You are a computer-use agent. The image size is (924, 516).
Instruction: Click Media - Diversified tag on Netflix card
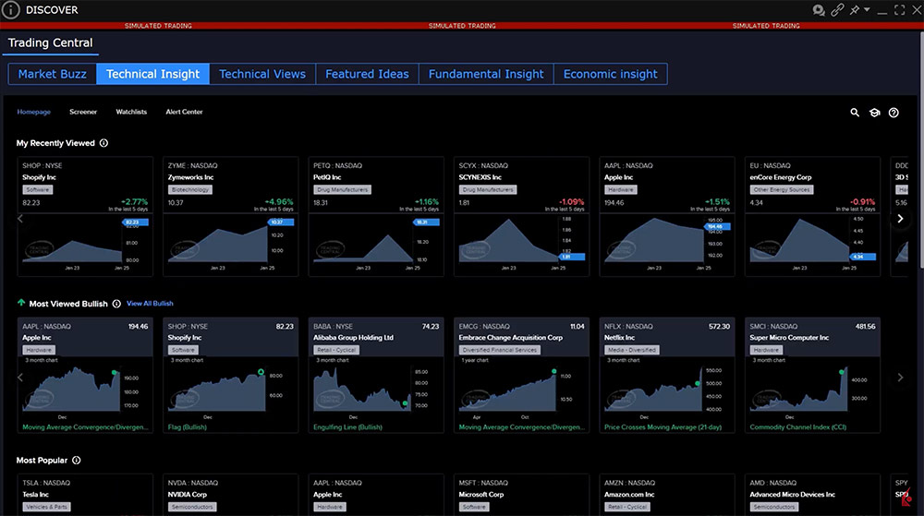632,350
